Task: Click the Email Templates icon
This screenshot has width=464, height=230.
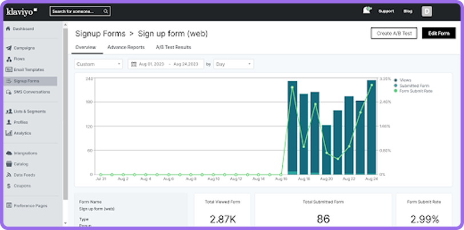Action: coord(9,70)
